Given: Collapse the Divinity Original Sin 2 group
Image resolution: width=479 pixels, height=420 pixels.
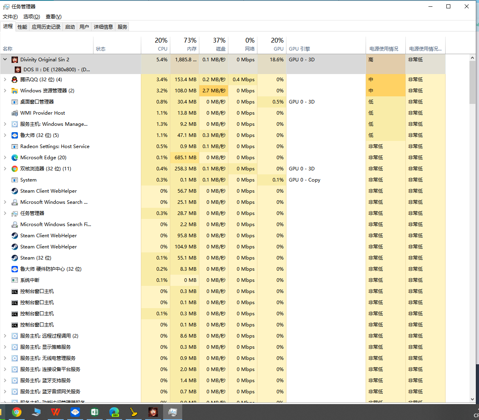Looking at the screenshot, I should tap(5, 59).
